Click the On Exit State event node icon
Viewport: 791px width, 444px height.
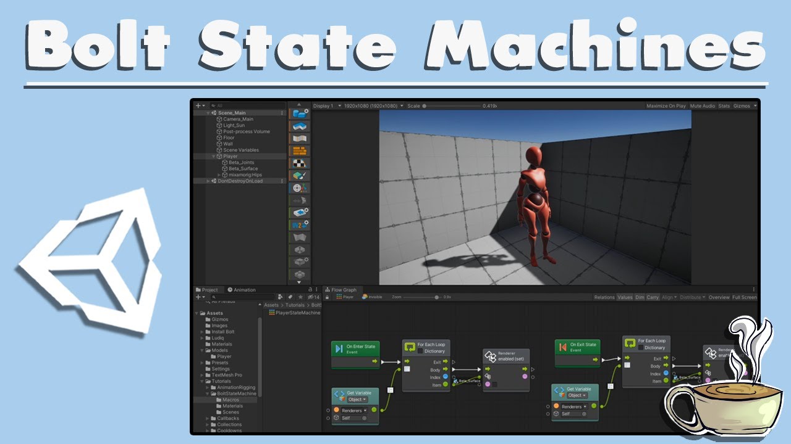click(562, 347)
